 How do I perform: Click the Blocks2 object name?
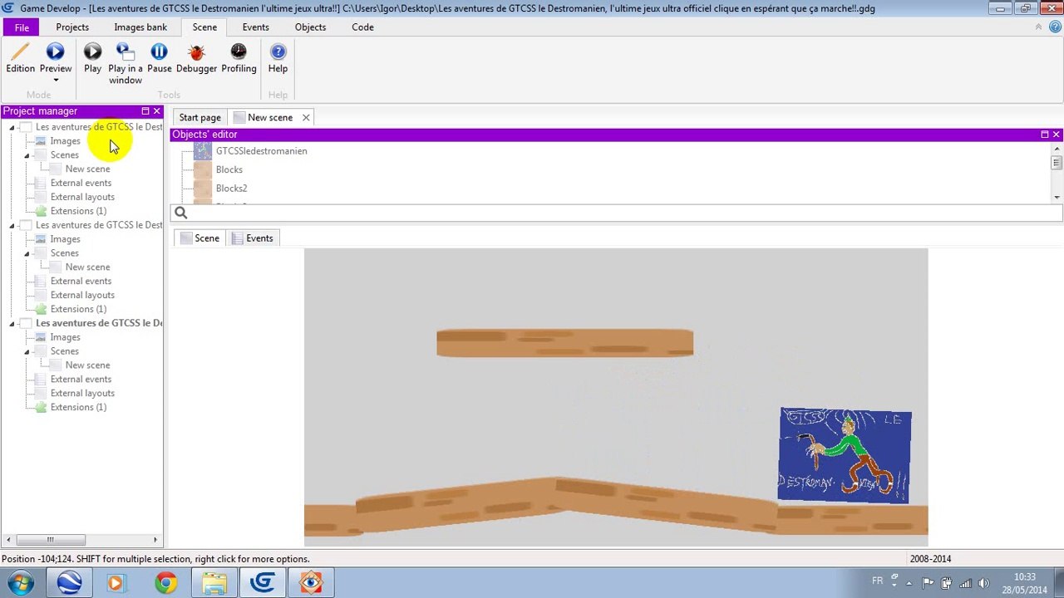tap(231, 189)
